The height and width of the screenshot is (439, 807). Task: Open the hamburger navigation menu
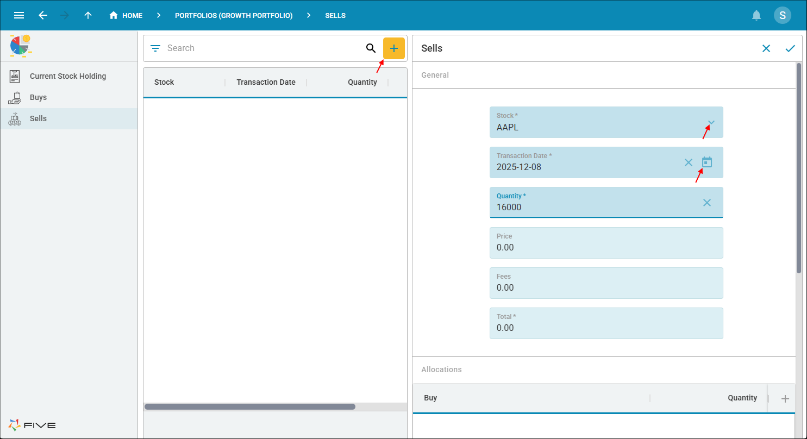(x=19, y=15)
